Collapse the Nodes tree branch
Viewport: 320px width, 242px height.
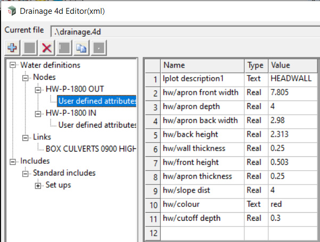26,78
